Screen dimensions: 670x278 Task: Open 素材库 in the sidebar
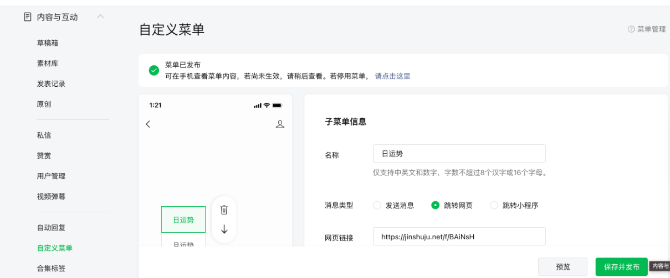coord(48,64)
